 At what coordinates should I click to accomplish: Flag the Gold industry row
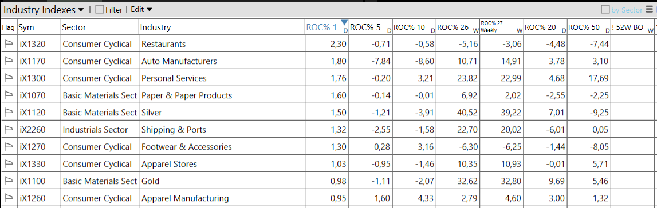click(x=9, y=181)
